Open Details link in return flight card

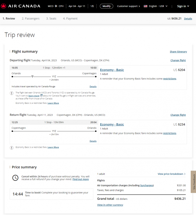pos(93,141)
